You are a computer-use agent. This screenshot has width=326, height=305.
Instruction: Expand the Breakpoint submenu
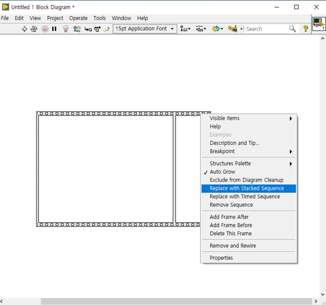[249, 151]
